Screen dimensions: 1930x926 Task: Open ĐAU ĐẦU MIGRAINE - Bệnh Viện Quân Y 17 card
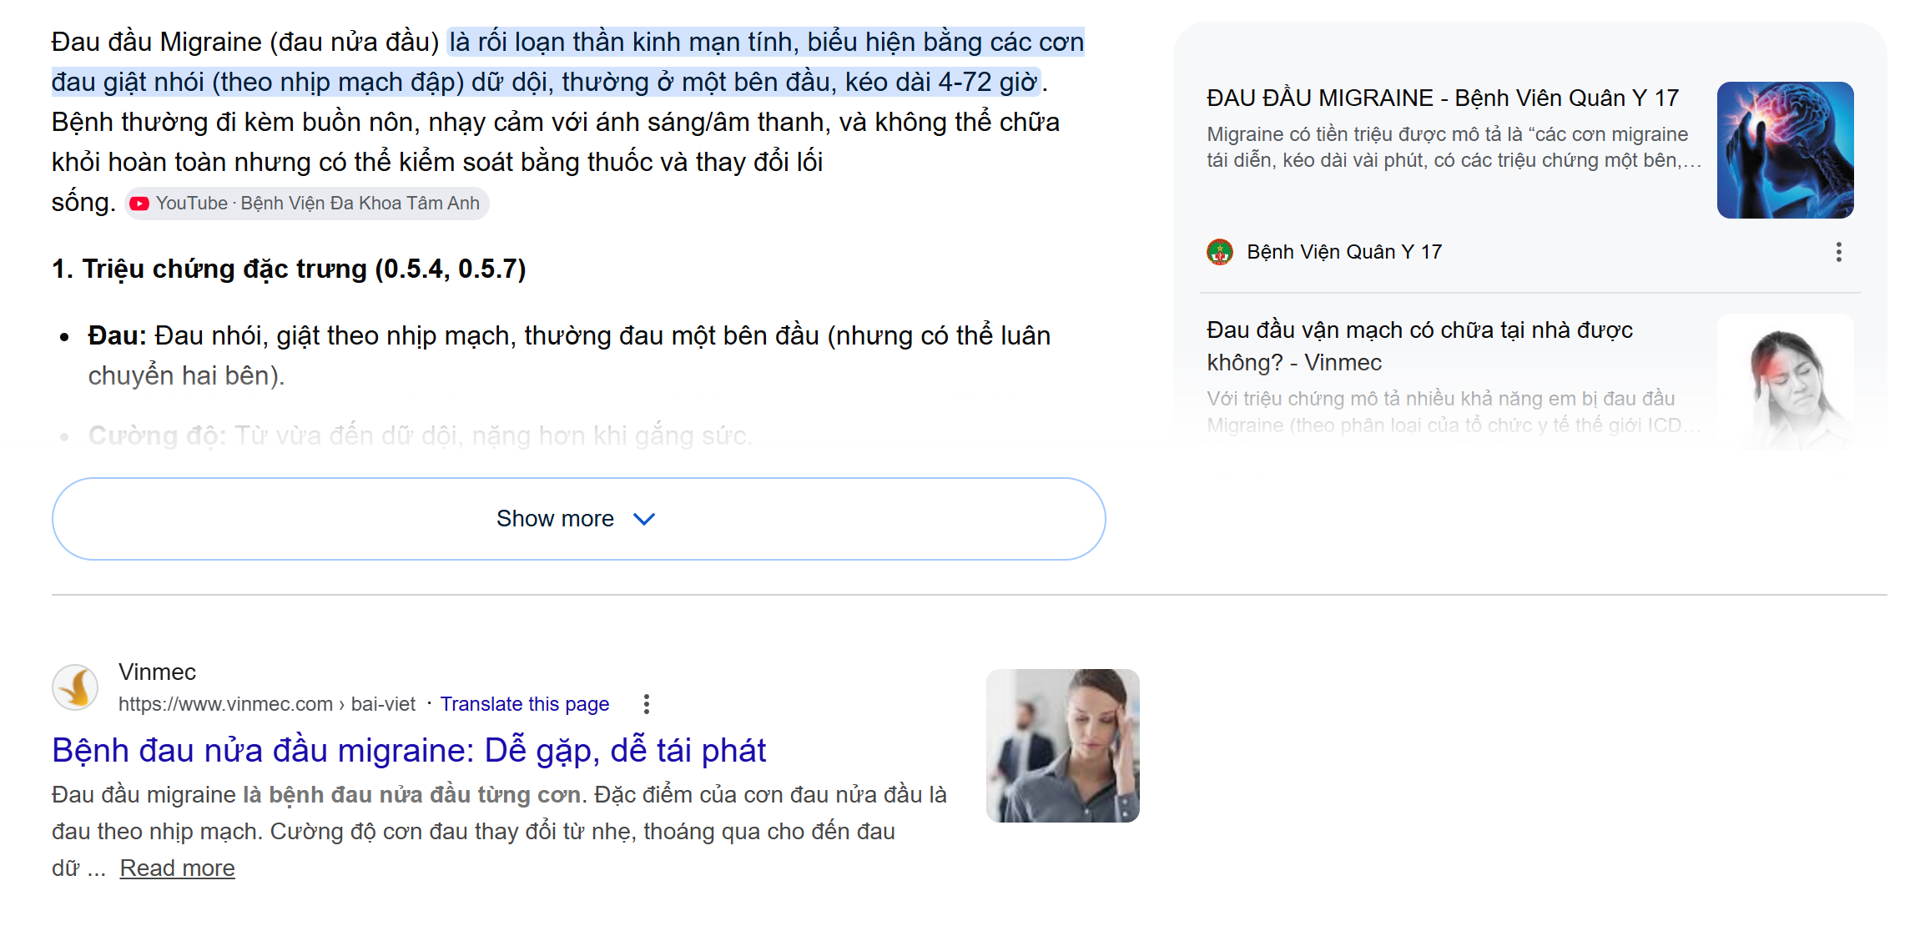point(1442,98)
